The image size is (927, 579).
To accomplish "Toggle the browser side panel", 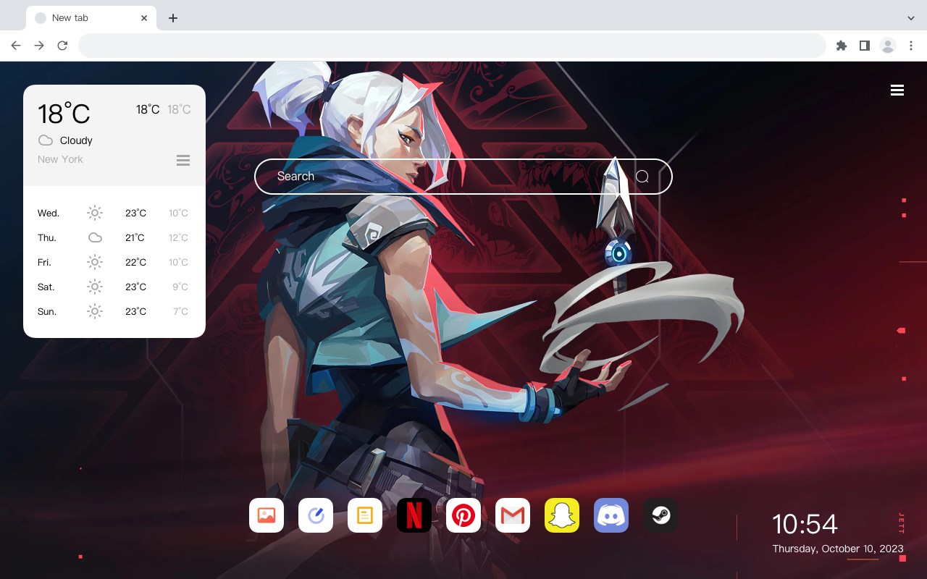I will click(864, 46).
